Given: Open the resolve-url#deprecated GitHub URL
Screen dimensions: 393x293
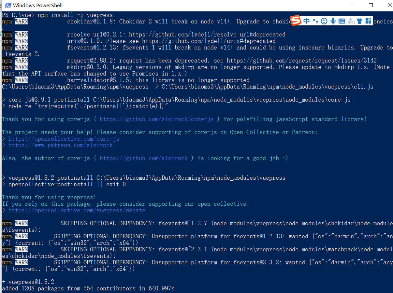Looking at the screenshot, I should (207, 35).
